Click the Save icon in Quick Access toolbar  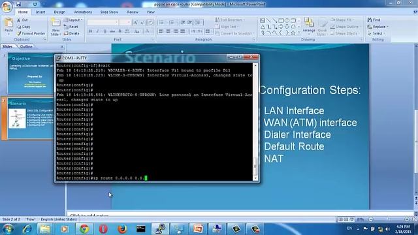click(18, 4)
